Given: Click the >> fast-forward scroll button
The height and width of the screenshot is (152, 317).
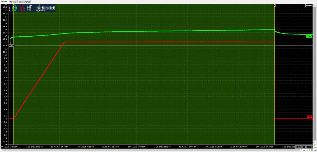Looking at the screenshot, I should 304,150.
